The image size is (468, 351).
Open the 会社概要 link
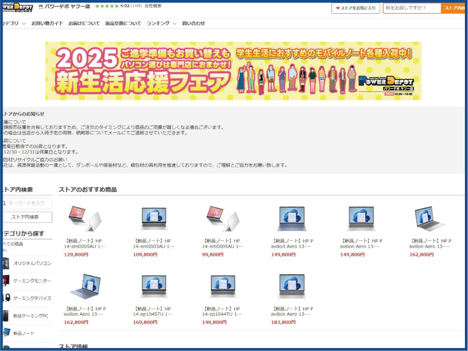point(153,6)
